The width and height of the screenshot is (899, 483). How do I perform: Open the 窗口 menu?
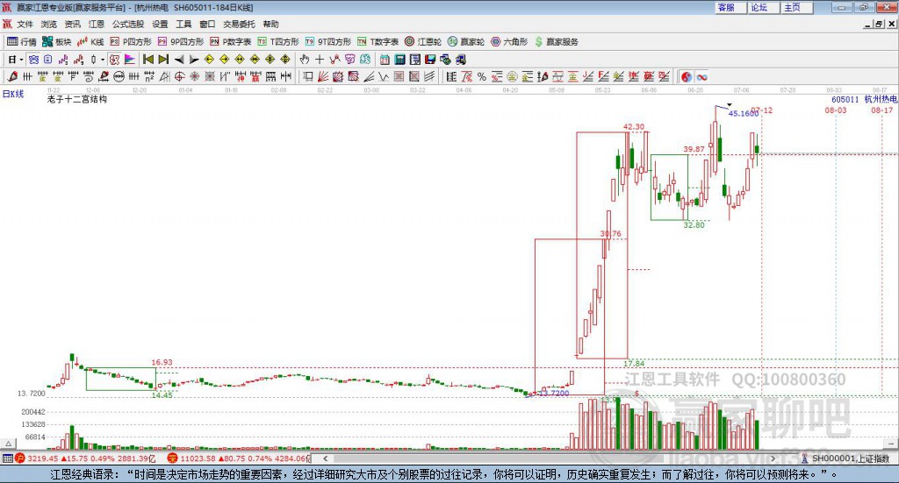coord(207,24)
